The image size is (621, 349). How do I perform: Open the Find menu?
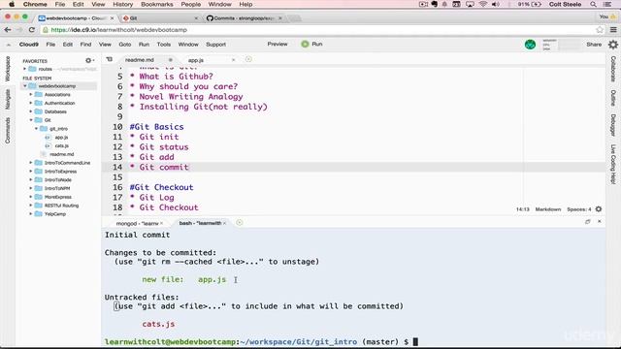85,45
